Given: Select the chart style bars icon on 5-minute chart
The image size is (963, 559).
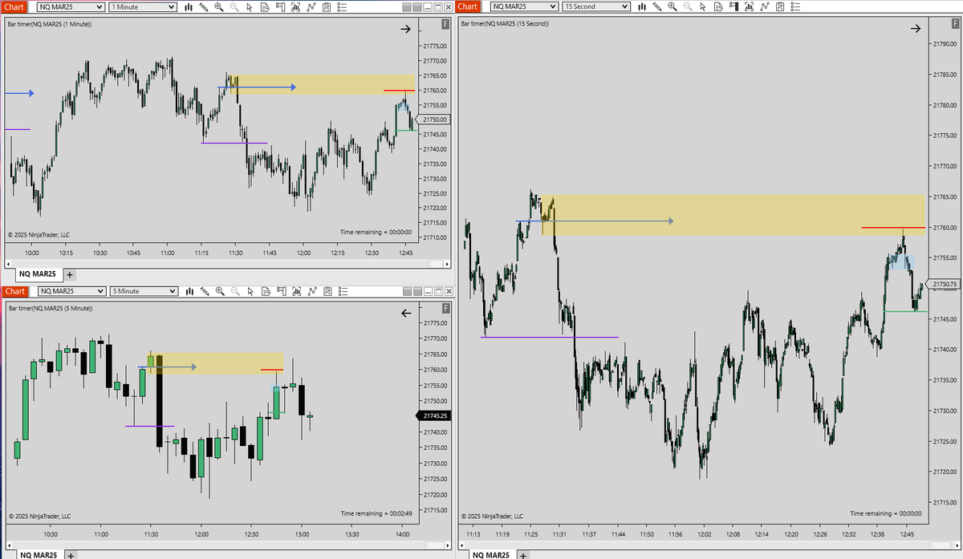Looking at the screenshot, I should [189, 291].
